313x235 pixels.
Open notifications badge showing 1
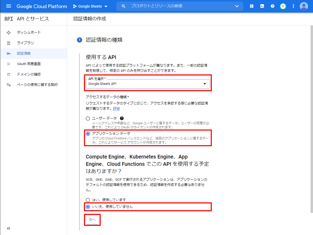point(283,6)
